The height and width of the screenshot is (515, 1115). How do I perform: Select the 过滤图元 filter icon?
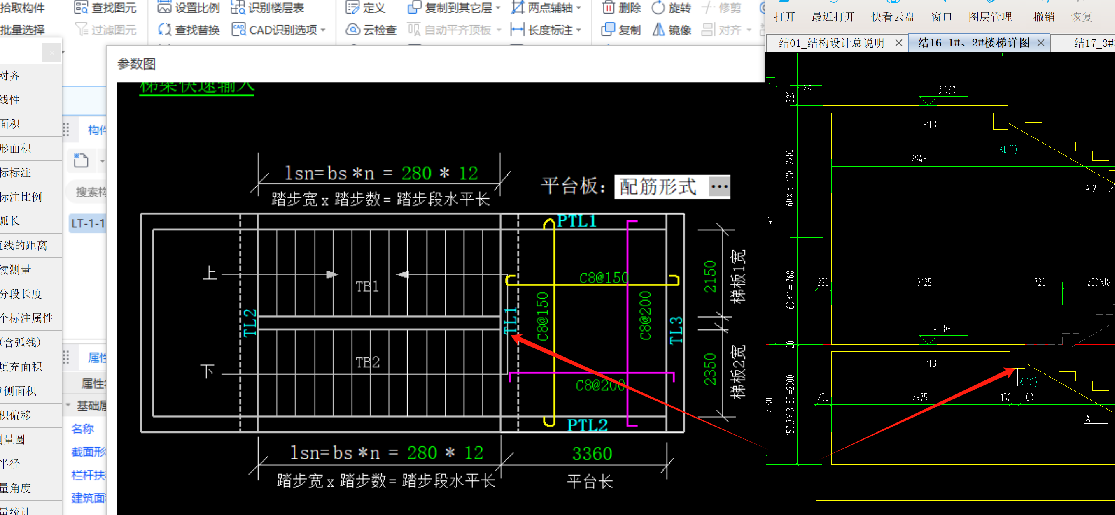[x=82, y=29]
